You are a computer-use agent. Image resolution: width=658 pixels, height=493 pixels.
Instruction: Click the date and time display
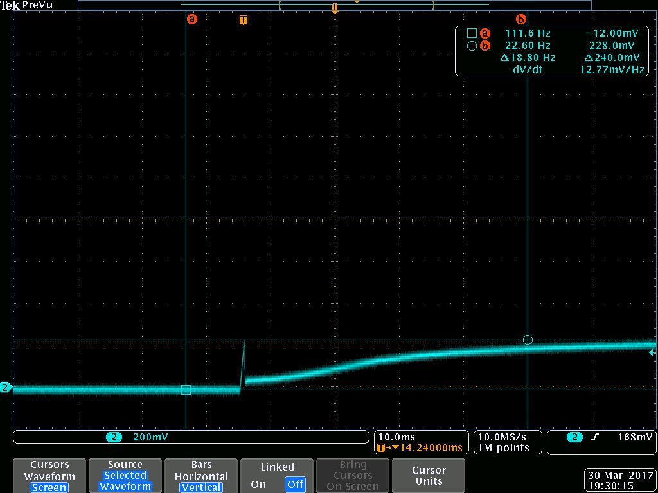(619, 480)
